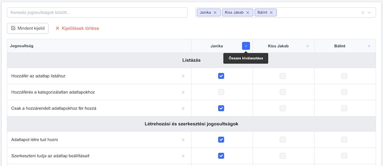Check Bálint's Csak a hozzárendelt adatlapokhoz checkbox
Viewport: 383px width, 166px height.
coord(344,108)
